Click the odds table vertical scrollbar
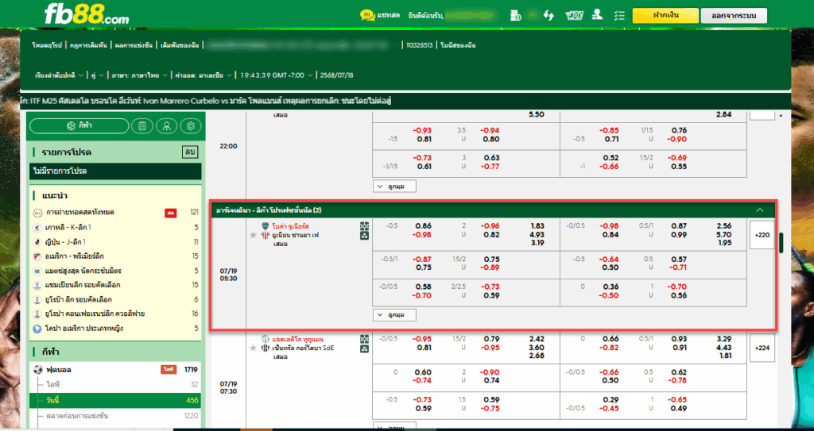 tap(781, 241)
